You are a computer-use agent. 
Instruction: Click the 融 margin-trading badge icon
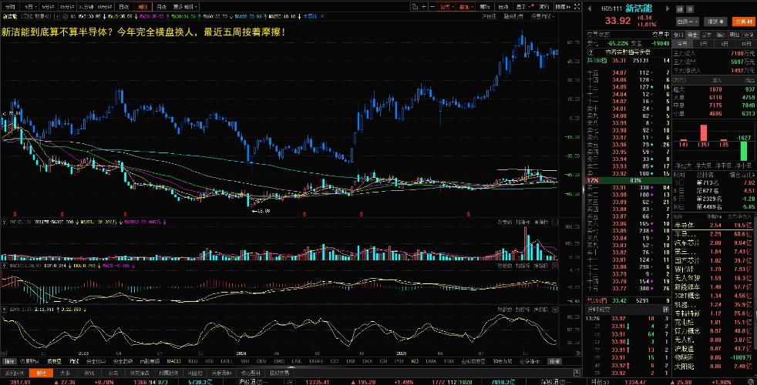tap(680, 8)
